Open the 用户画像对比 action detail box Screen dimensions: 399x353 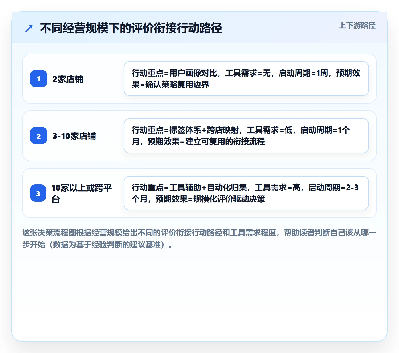coord(246,79)
